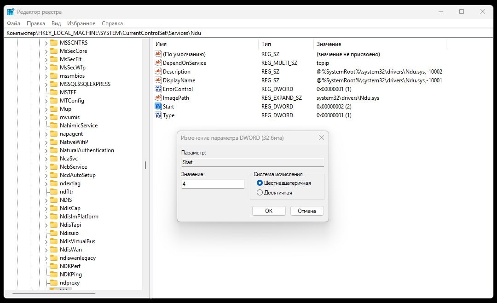Expand the NaturalAuthentication tree node

point(46,150)
